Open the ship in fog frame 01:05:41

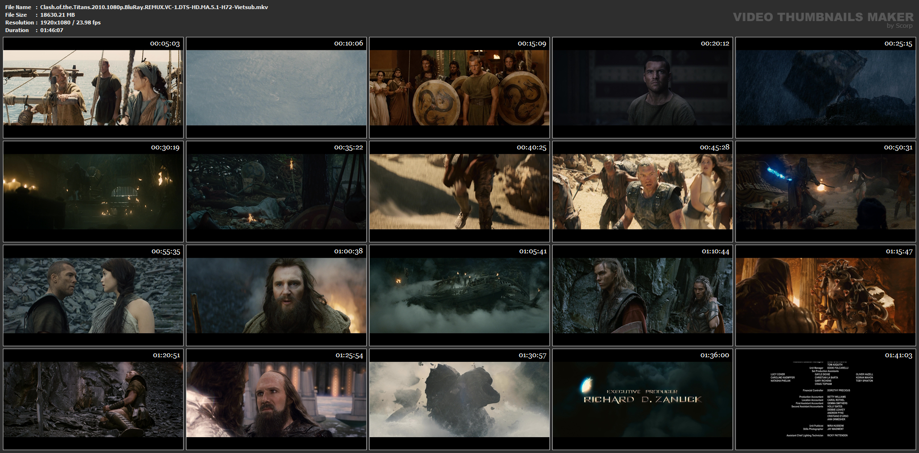[x=459, y=295]
